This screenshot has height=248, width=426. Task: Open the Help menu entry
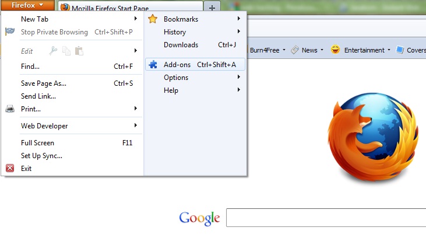click(x=195, y=90)
